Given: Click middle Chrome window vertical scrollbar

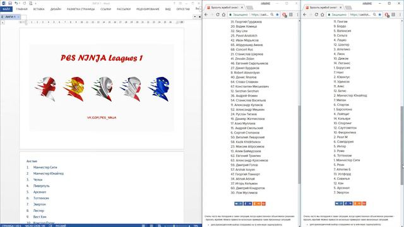Looking at the screenshot, I should point(299,144).
